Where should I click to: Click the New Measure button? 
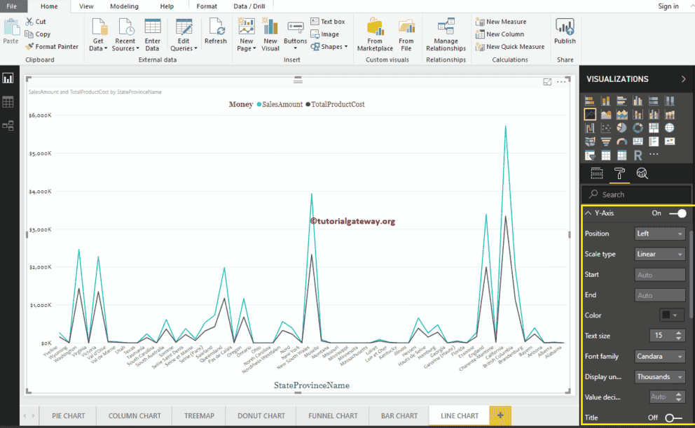(x=500, y=22)
